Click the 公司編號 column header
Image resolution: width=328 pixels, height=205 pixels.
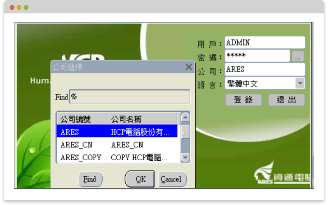click(x=82, y=119)
